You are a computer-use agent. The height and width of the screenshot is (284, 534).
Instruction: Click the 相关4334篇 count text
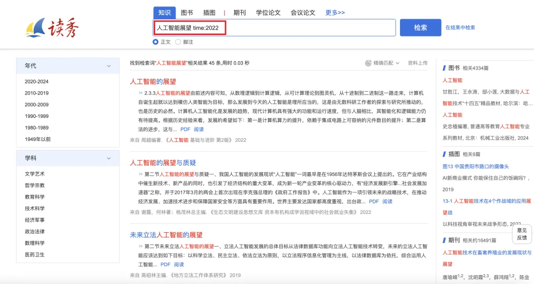(x=476, y=68)
